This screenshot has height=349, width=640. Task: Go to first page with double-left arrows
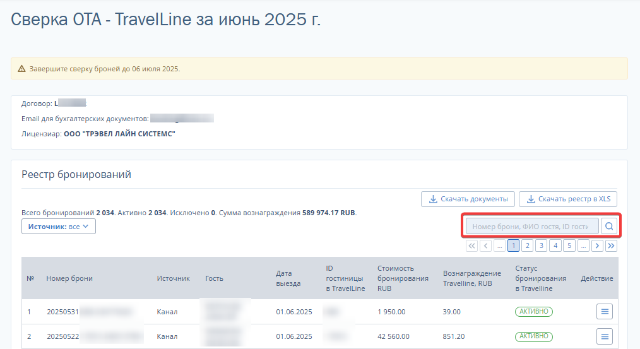472,245
